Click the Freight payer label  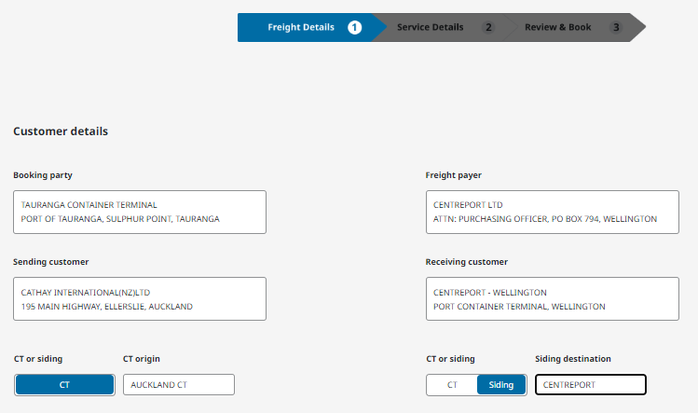click(x=453, y=175)
